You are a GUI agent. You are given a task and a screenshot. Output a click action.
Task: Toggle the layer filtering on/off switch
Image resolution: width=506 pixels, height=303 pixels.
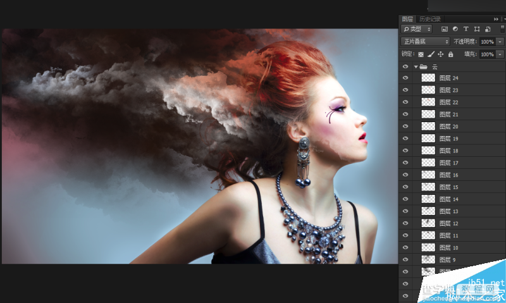click(502, 28)
